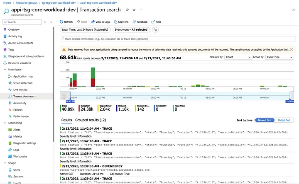Screen dimensions: 299x184
Task: Open Activity log in the sidebar
Action: pyautogui.click(x=15, y=36)
